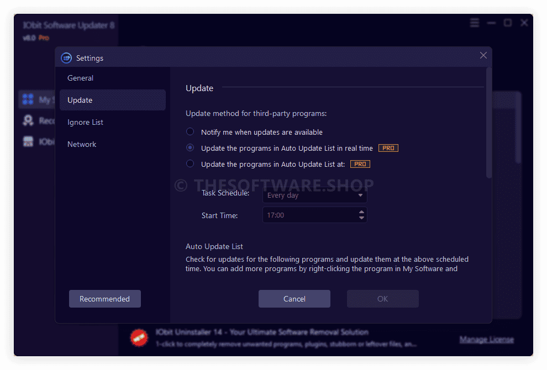Click the PRO badge beside scheduled update option
This screenshot has width=547, height=370.
point(360,164)
